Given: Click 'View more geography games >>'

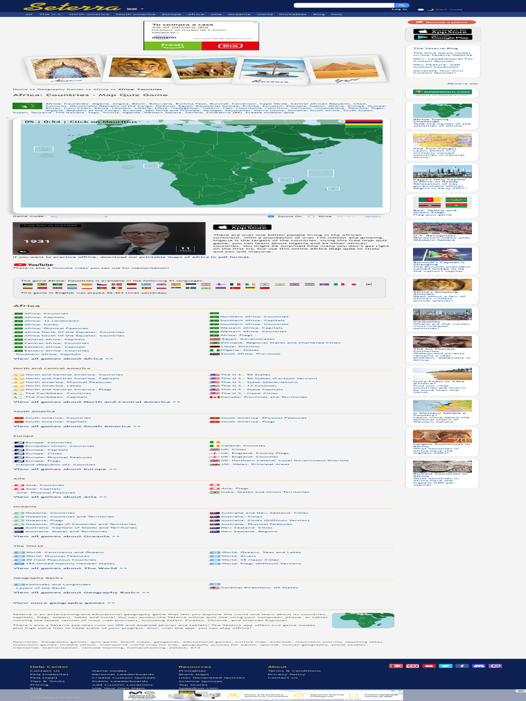Looking at the screenshot, I should point(64,603).
